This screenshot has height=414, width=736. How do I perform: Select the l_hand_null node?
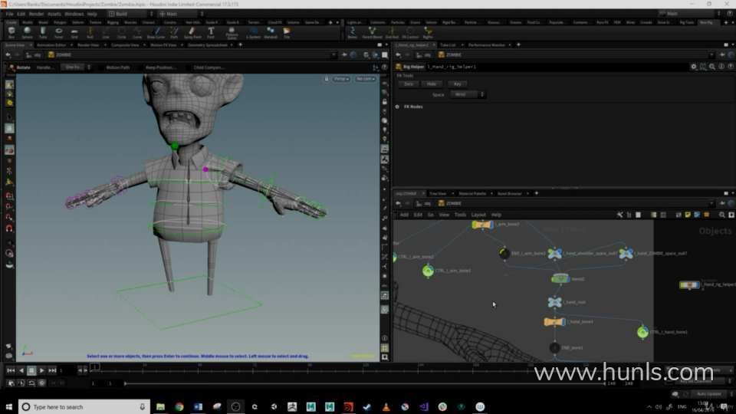555,302
